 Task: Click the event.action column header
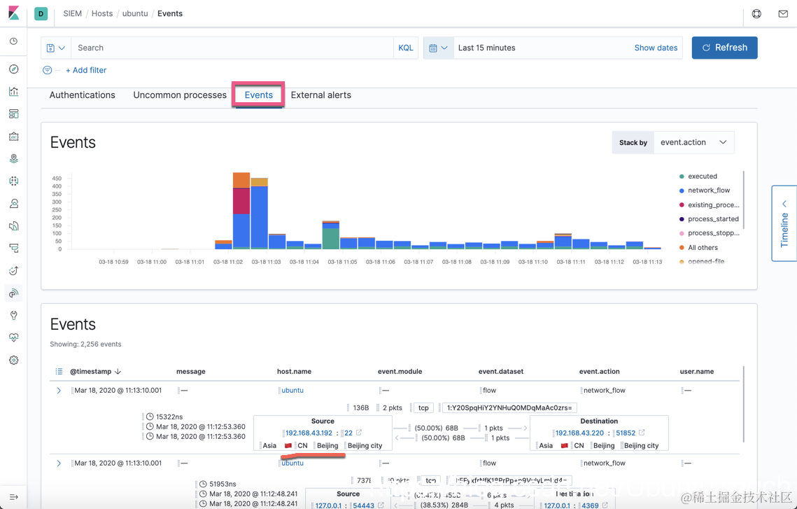pos(599,371)
